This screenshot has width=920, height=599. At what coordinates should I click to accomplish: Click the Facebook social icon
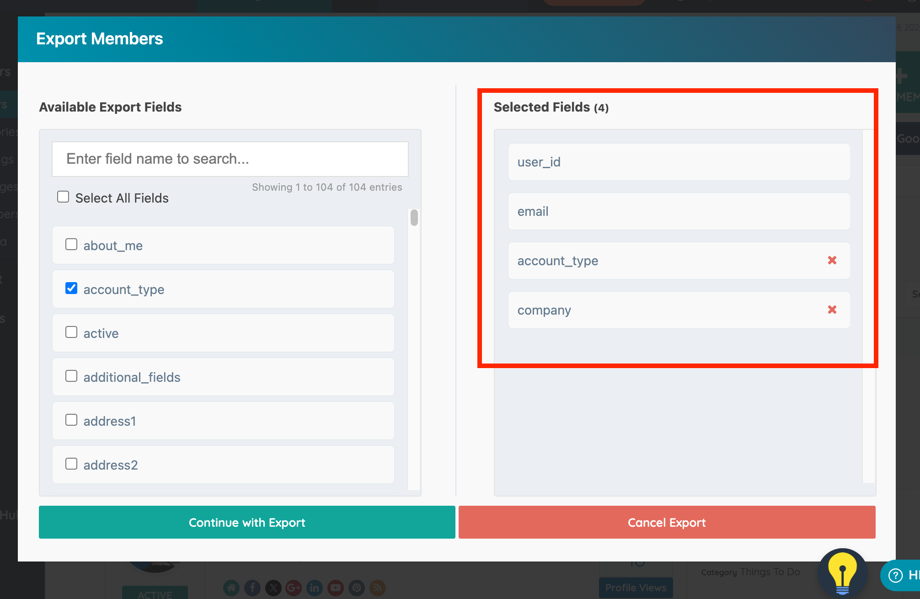click(252, 588)
